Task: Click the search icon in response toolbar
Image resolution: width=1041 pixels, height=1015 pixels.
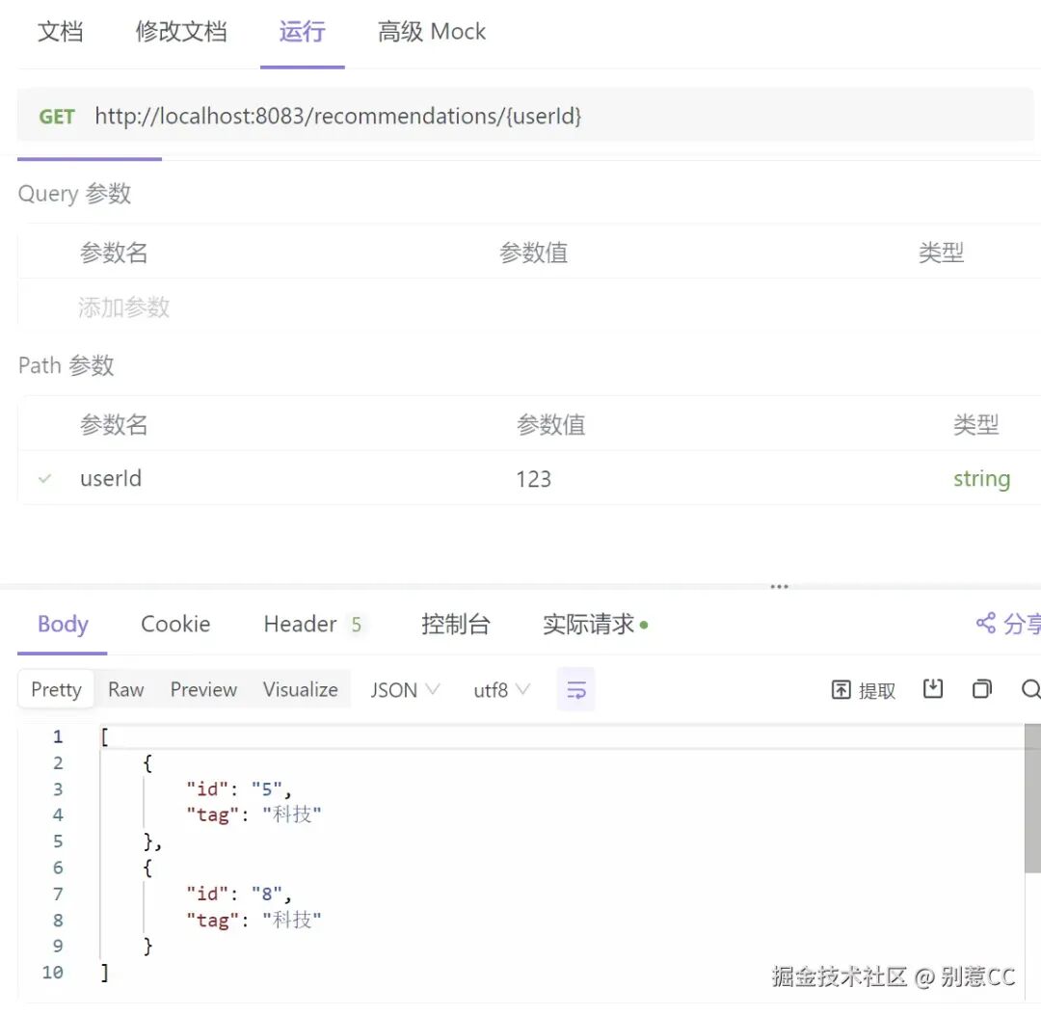Action: coord(1031,689)
